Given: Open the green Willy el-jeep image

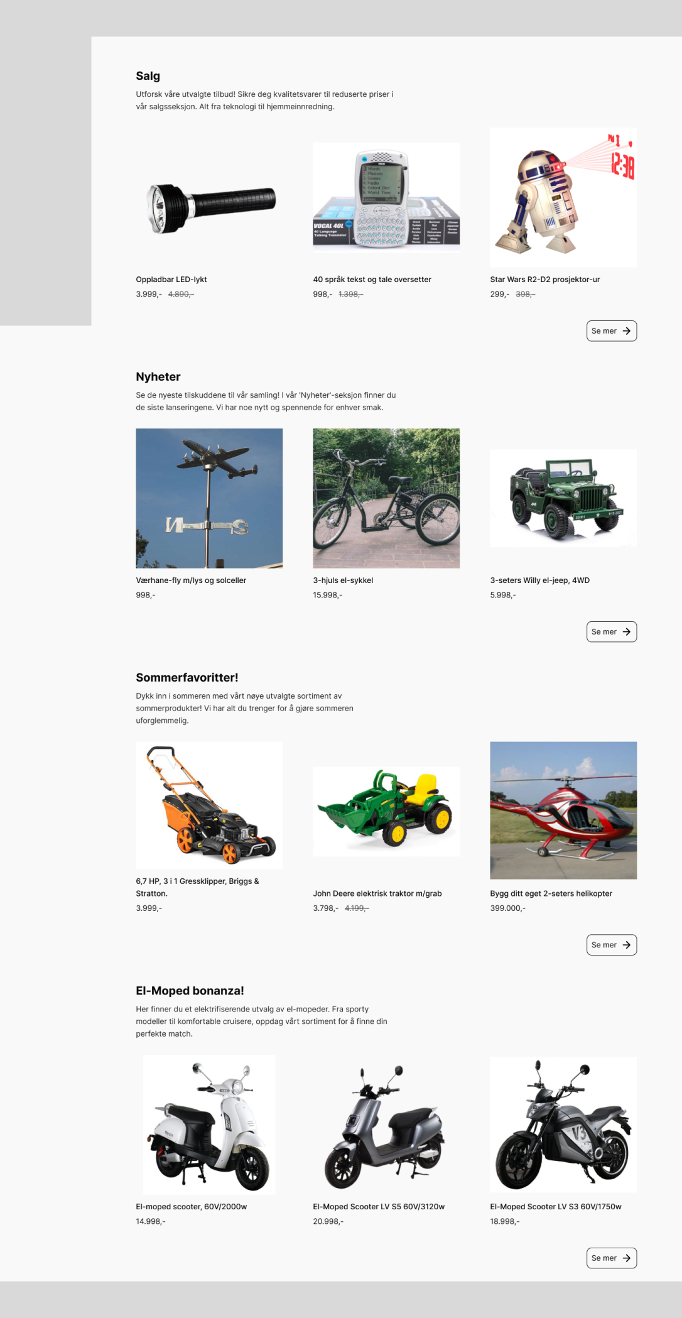Looking at the screenshot, I should tap(563, 498).
